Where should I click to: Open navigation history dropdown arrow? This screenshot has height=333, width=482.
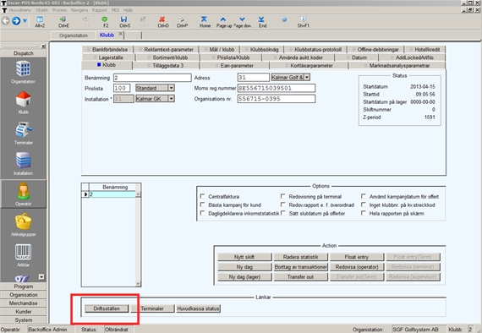click(25, 21)
